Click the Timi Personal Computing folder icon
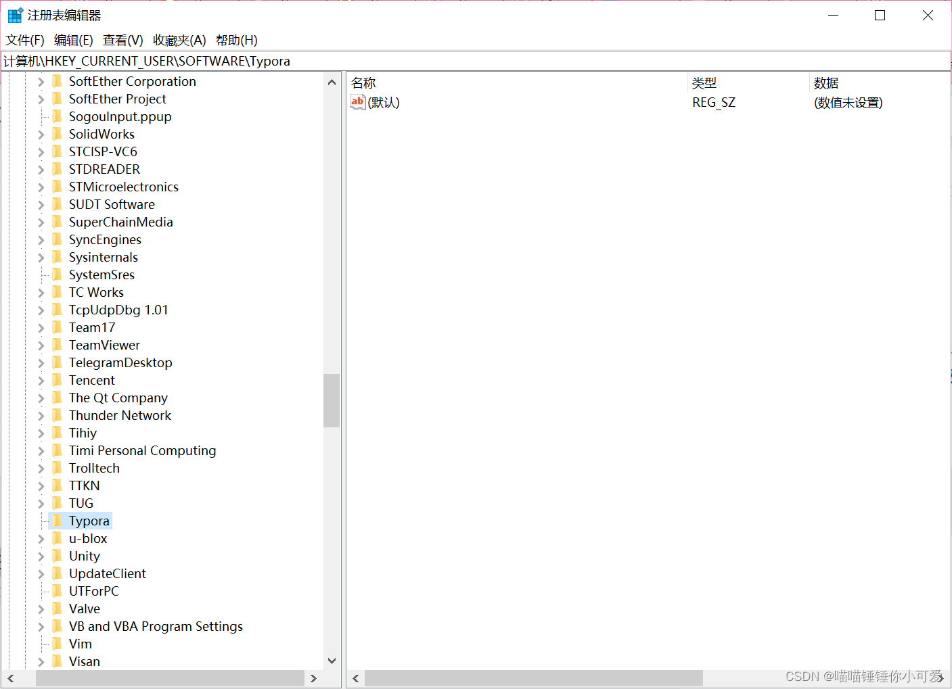 pos(58,450)
